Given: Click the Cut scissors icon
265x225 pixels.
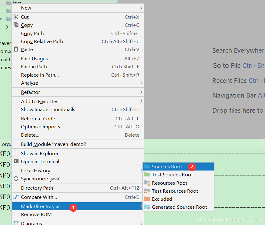Looking at the screenshot, I should [16, 17].
